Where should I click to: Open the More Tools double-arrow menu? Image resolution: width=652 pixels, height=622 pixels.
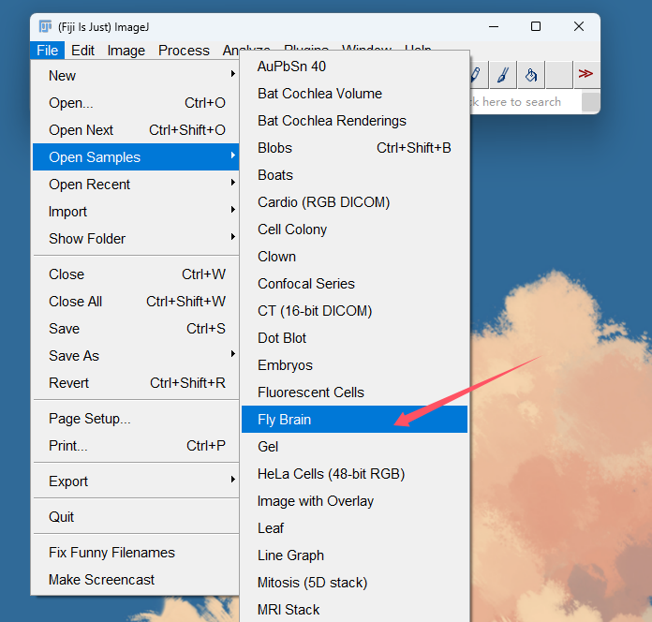pos(585,74)
